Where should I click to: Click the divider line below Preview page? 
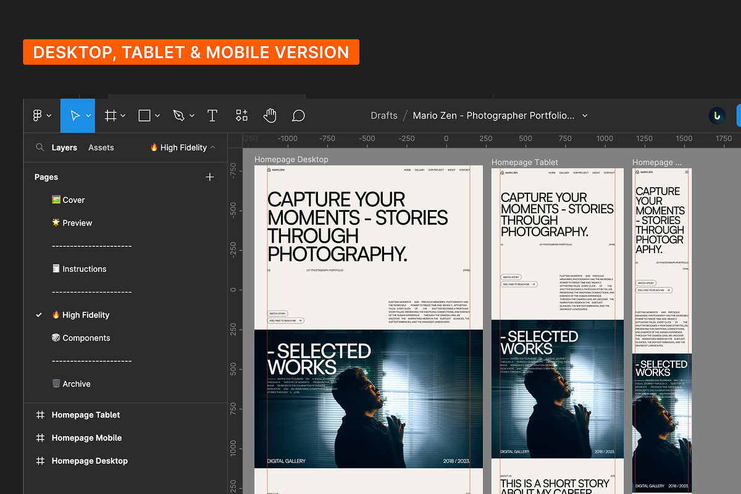pyautogui.click(x=92, y=246)
